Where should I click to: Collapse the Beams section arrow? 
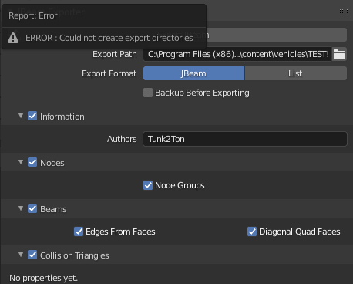21,208
